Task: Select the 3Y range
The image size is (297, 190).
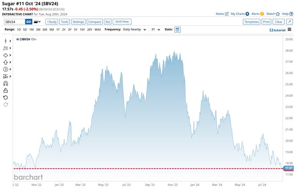Action: pos(70,30)
